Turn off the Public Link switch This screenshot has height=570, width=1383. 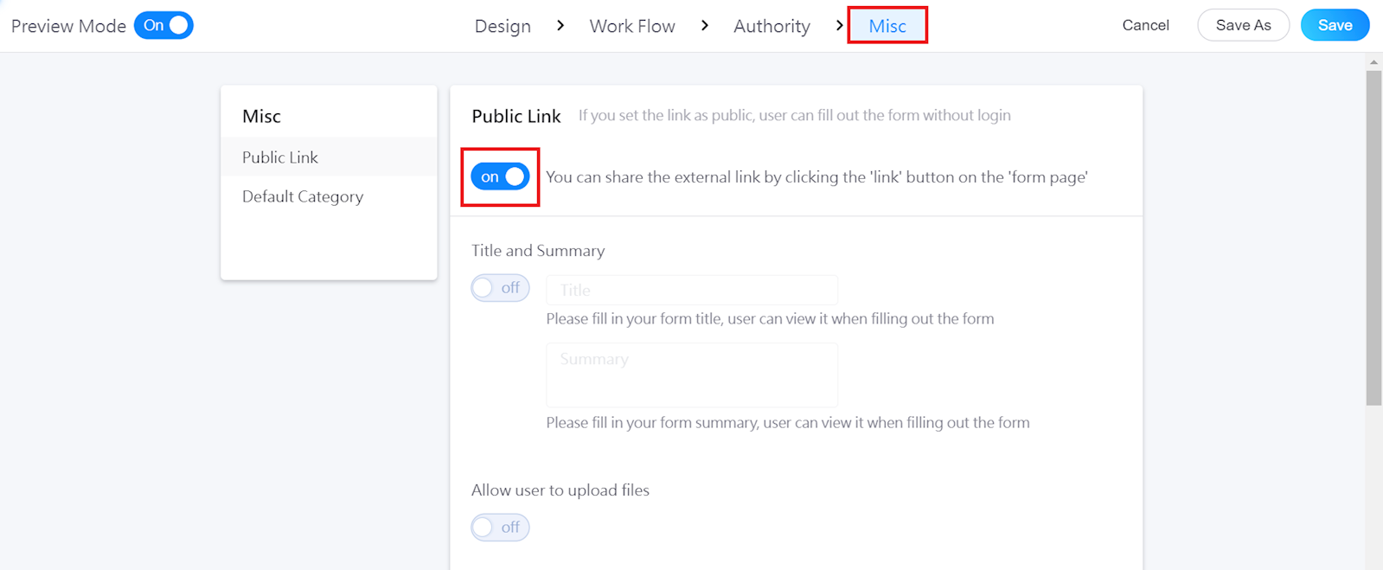coord(500,176)
